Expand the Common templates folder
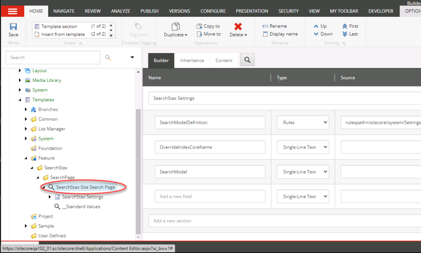 point(26,119)
